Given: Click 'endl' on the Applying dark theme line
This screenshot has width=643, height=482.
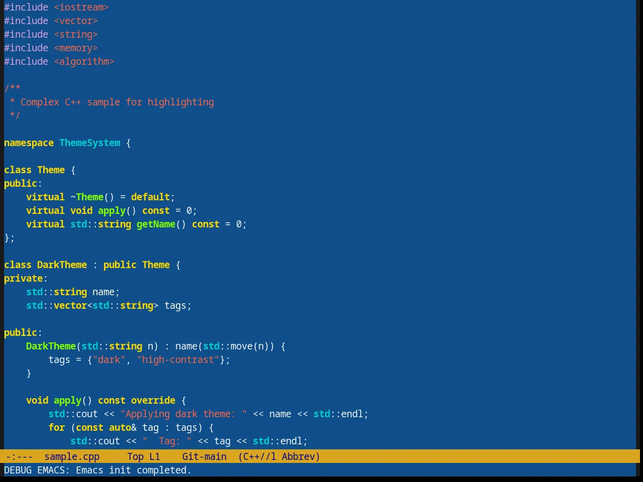Looking at the screenshot, I should coord(352,414).
